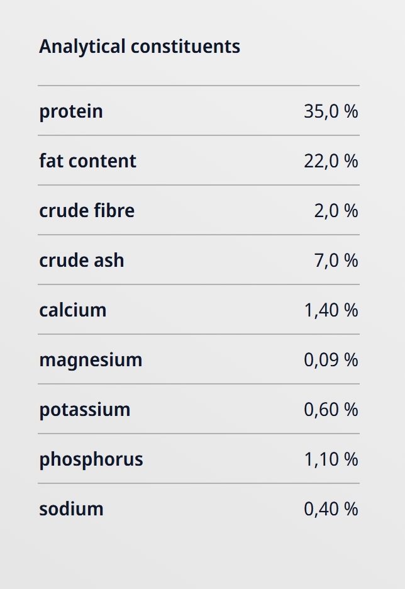The height and width of the screenshot is (589, 405).
Task: Click the 0,60 % potassium value
Action: tap(331, 410)
